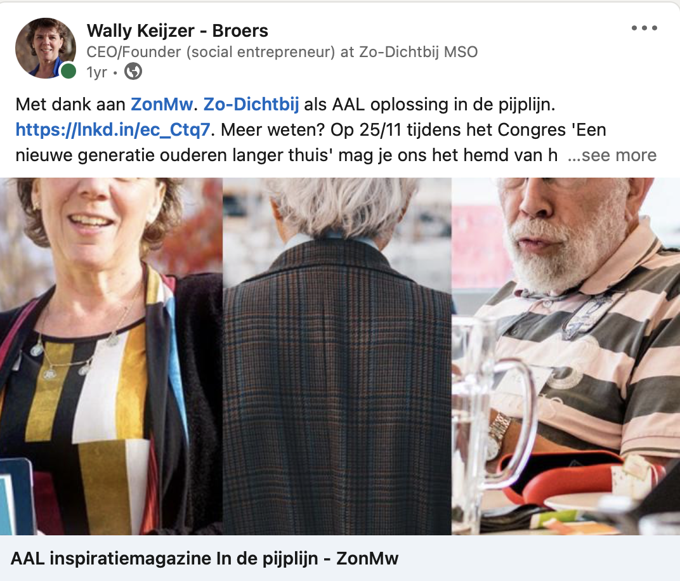Image resolution: width=680 pixels, height=581 pixels.
Task: Follow the https://lnkd.in/ec_Ctq7 link
Action: (113, 129)
